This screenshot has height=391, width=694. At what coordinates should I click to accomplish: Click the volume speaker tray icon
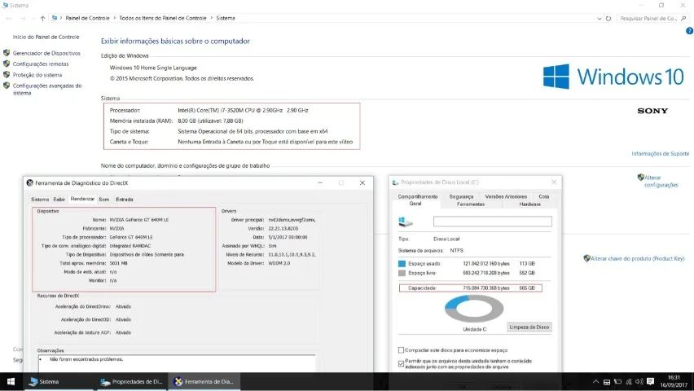(639, 382)
